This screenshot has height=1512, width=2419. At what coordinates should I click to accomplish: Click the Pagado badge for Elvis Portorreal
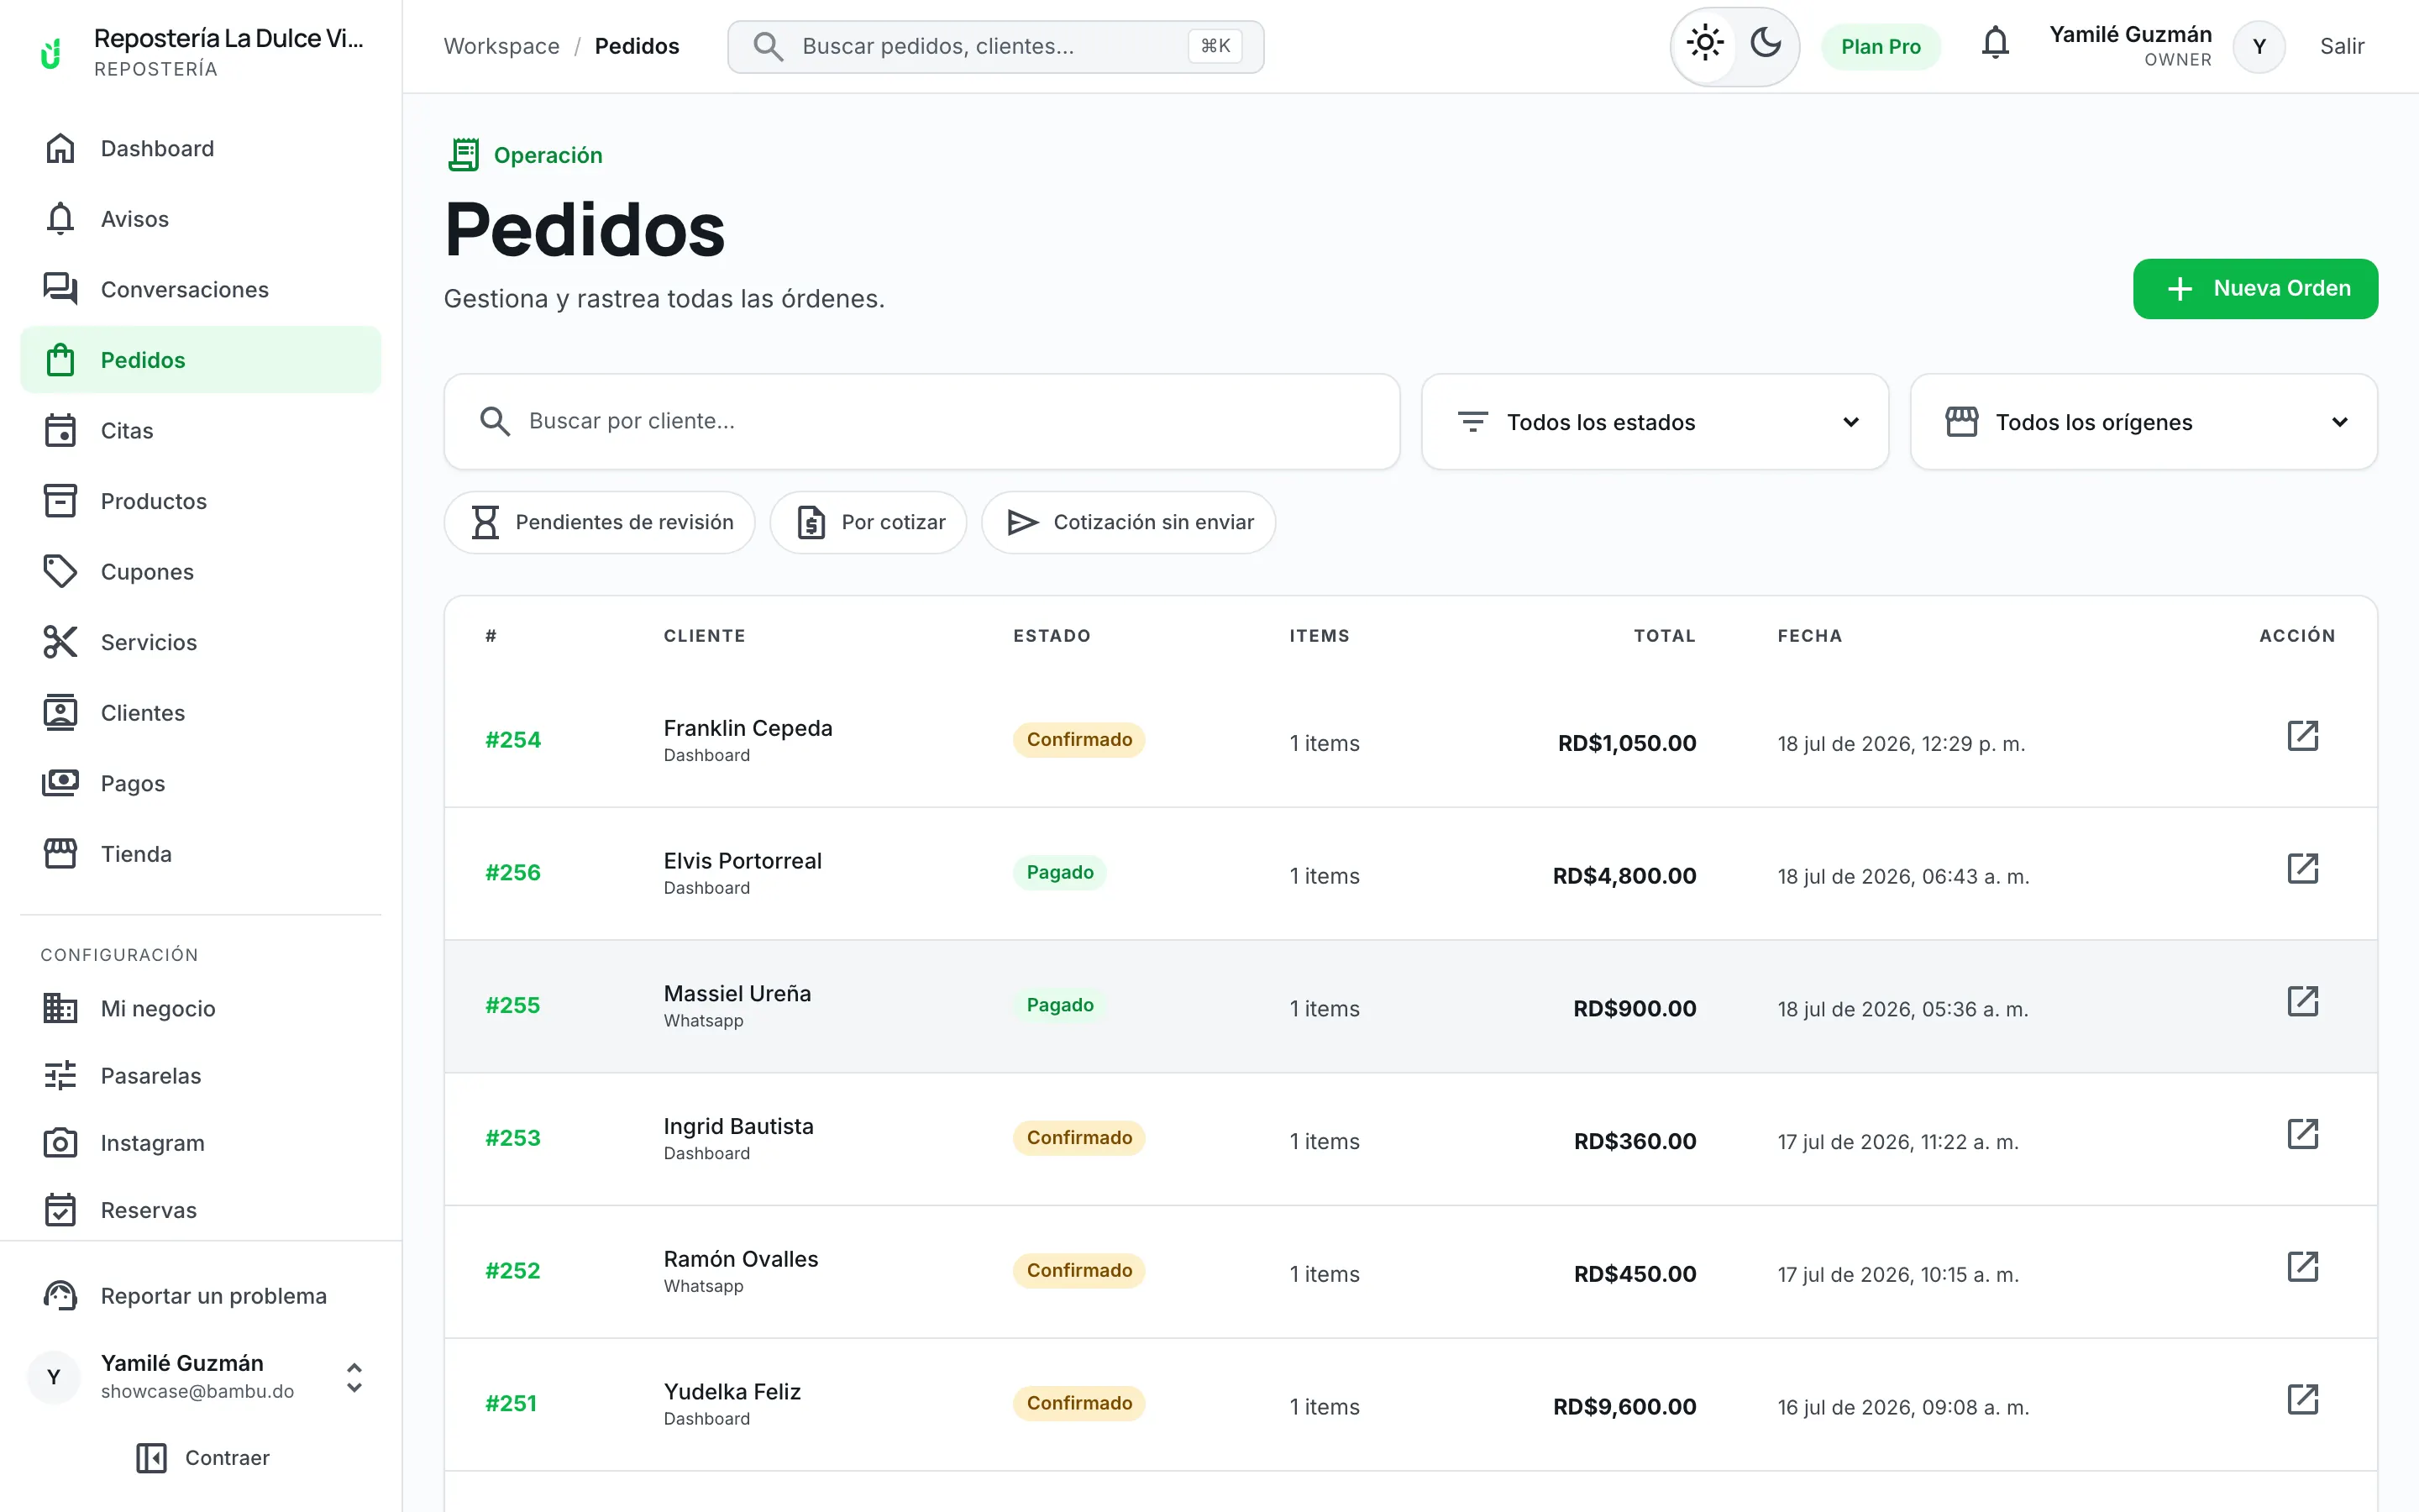[x=1059, y=872]
